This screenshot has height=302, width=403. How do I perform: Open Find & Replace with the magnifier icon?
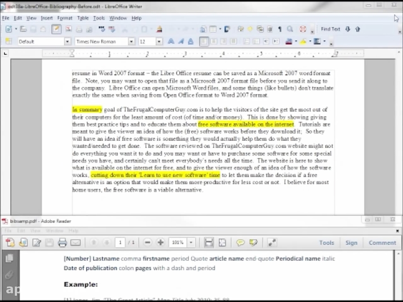[290, 29]
